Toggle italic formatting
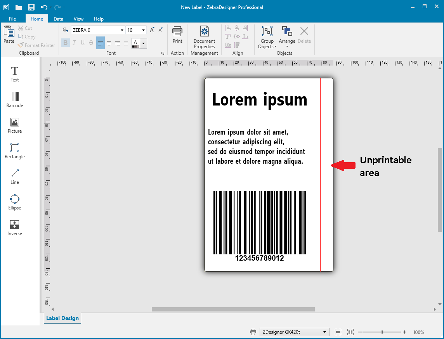 (74, 43)
